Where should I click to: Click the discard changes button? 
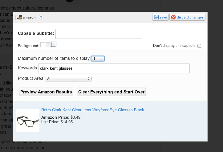(x=187, y=17)
